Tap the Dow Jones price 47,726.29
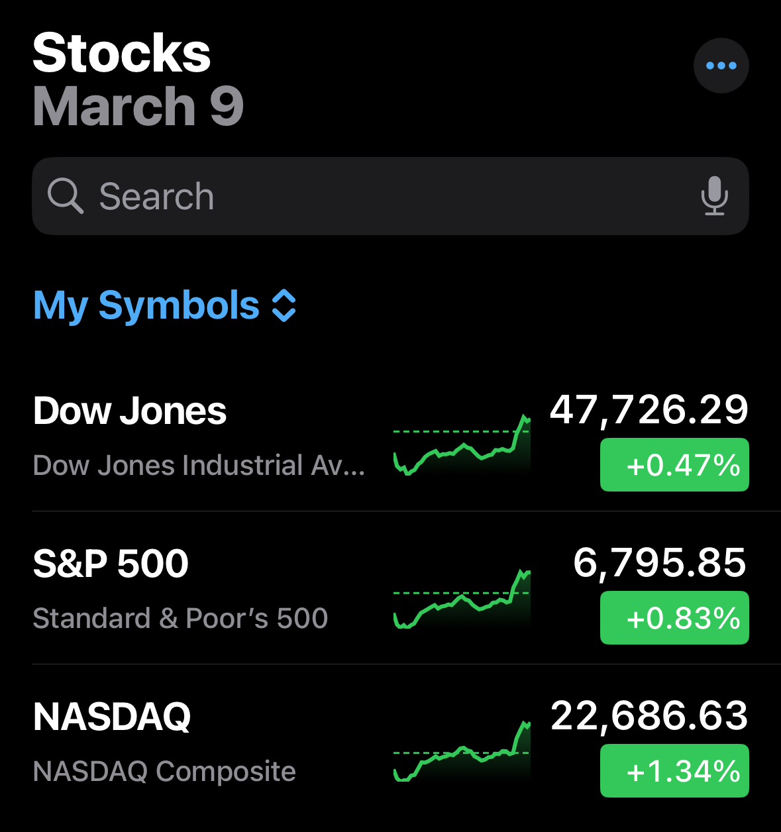The height and width of the screenshot is (832, 781). pos(649,409)
